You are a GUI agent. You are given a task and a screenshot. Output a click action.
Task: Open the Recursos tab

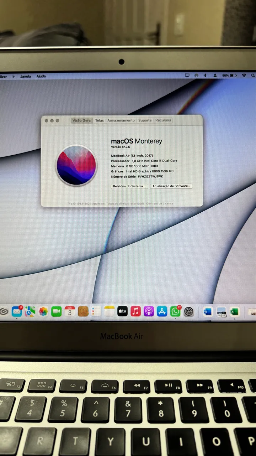pyautogui.click(x=163, y=120)
